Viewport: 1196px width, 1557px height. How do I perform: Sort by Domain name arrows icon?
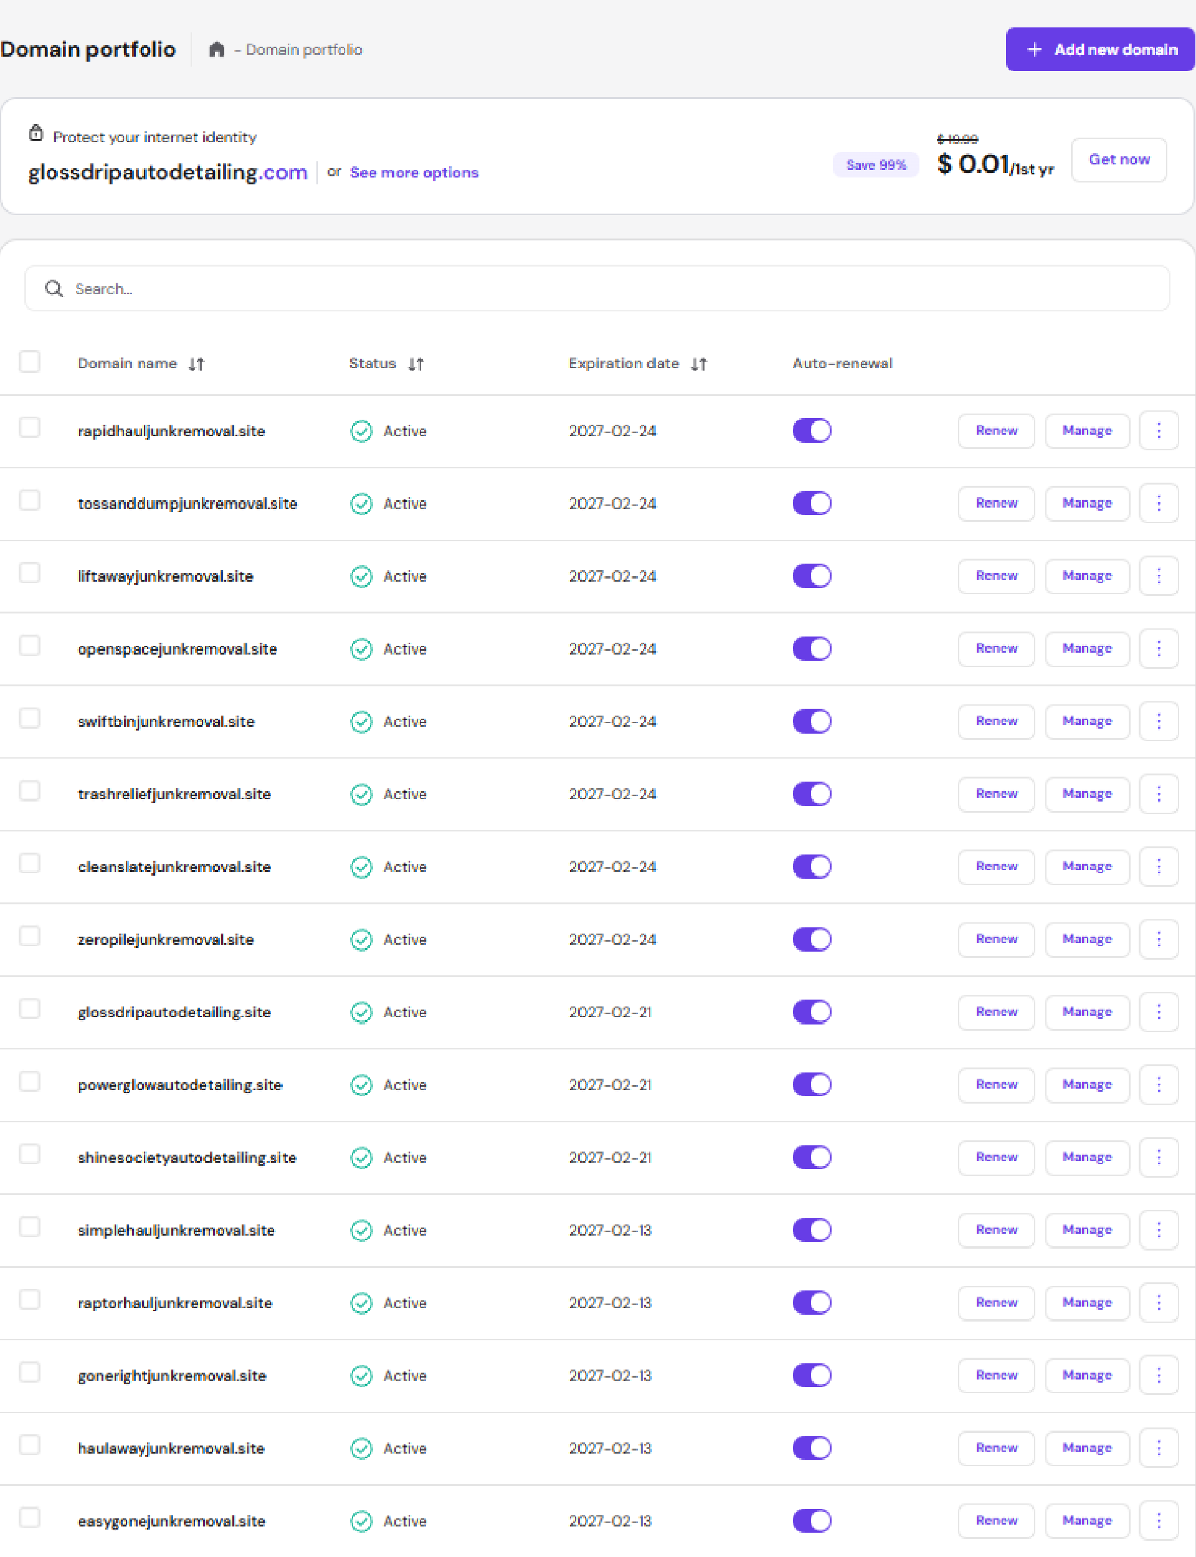coord(196,364)
